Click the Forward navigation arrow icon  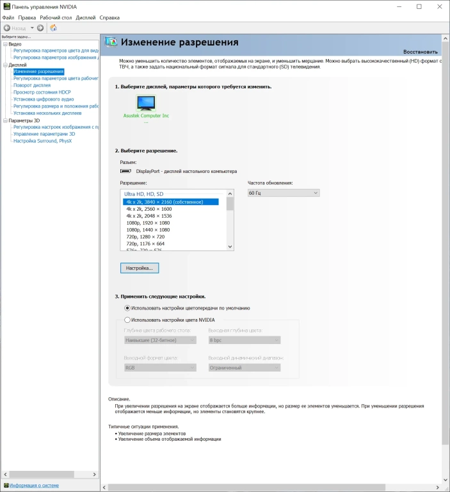click(40, 28)
